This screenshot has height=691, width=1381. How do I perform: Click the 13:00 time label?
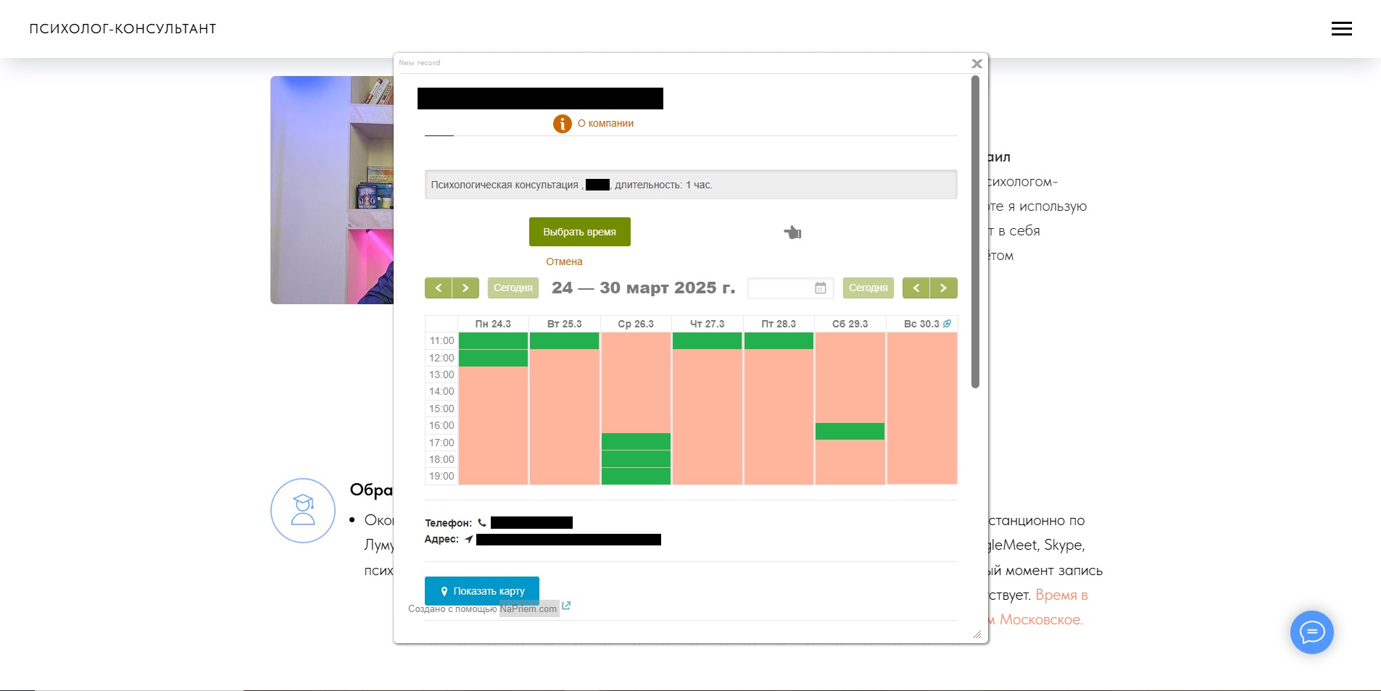coord(441,374)
